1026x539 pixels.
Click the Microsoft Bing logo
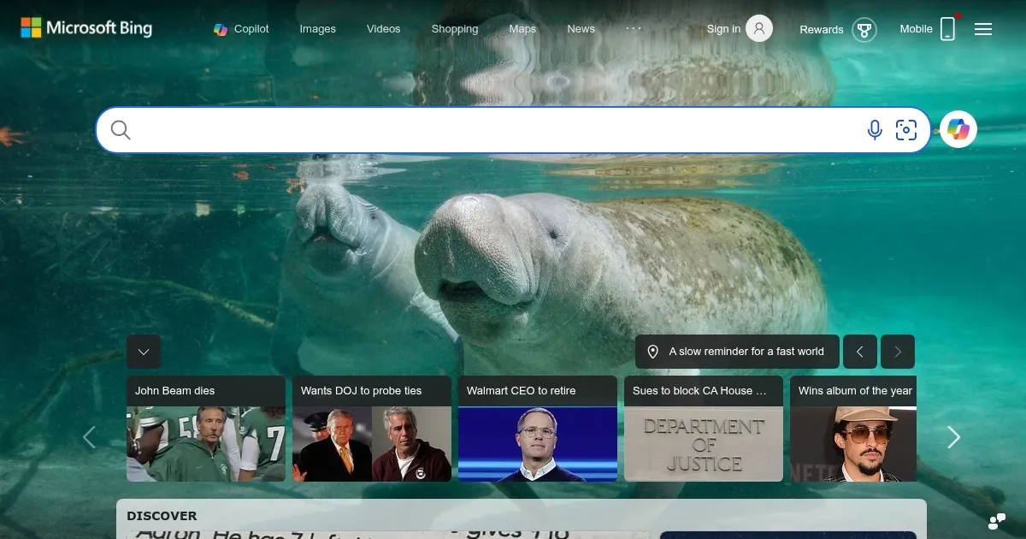pyautogui.click(x=86, y=27)
